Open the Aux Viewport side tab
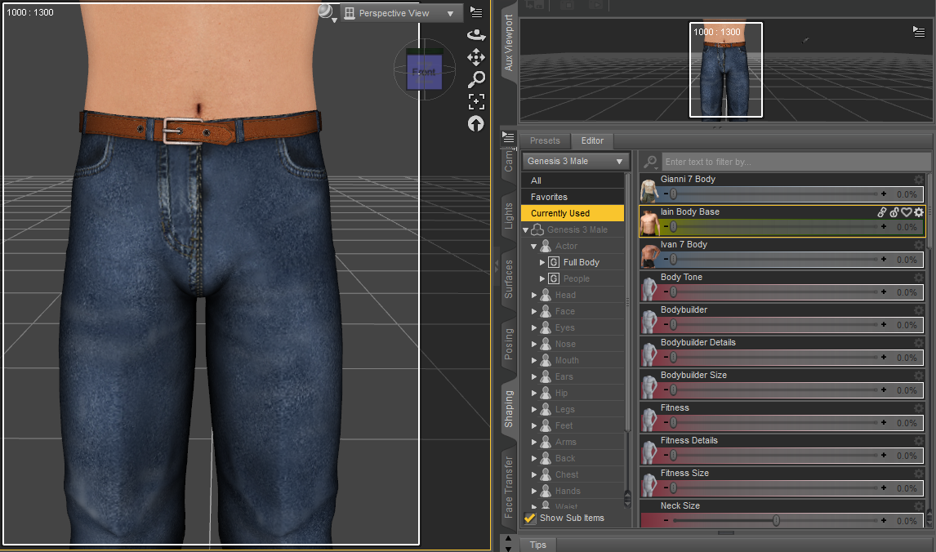Screen dimensions: 936x552 coord(509,43)
